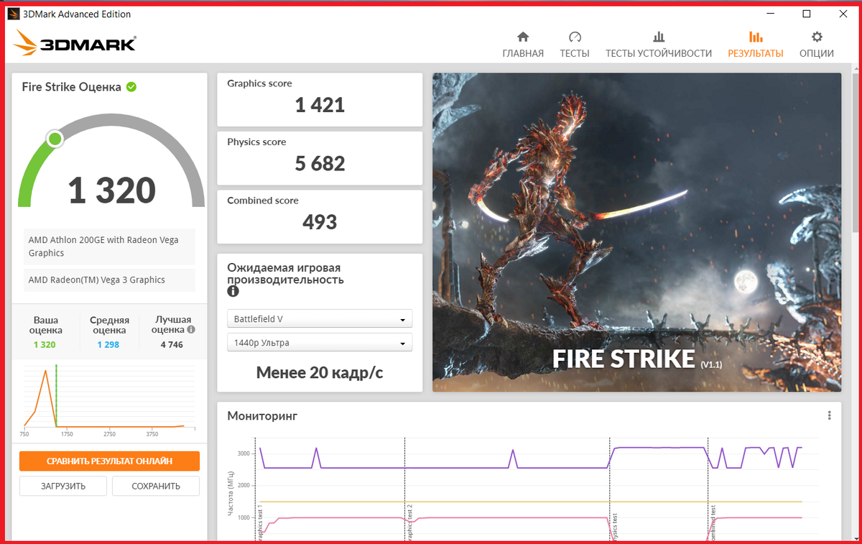Click the Graphics score value 1 421

[320, 105]
